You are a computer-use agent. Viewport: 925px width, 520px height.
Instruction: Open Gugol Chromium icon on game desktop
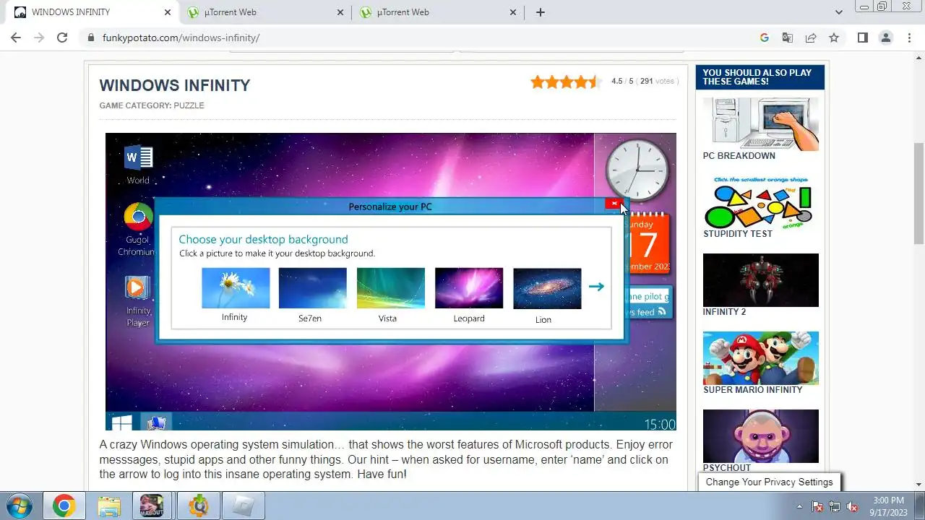pos(138,230)
